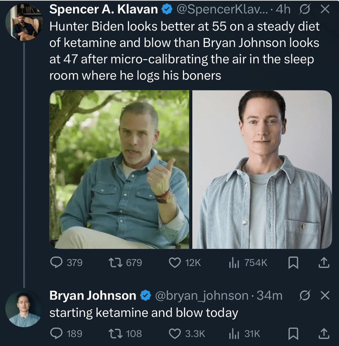
Task: View analytics for the 754K views tweet
Action: point(233,263)
